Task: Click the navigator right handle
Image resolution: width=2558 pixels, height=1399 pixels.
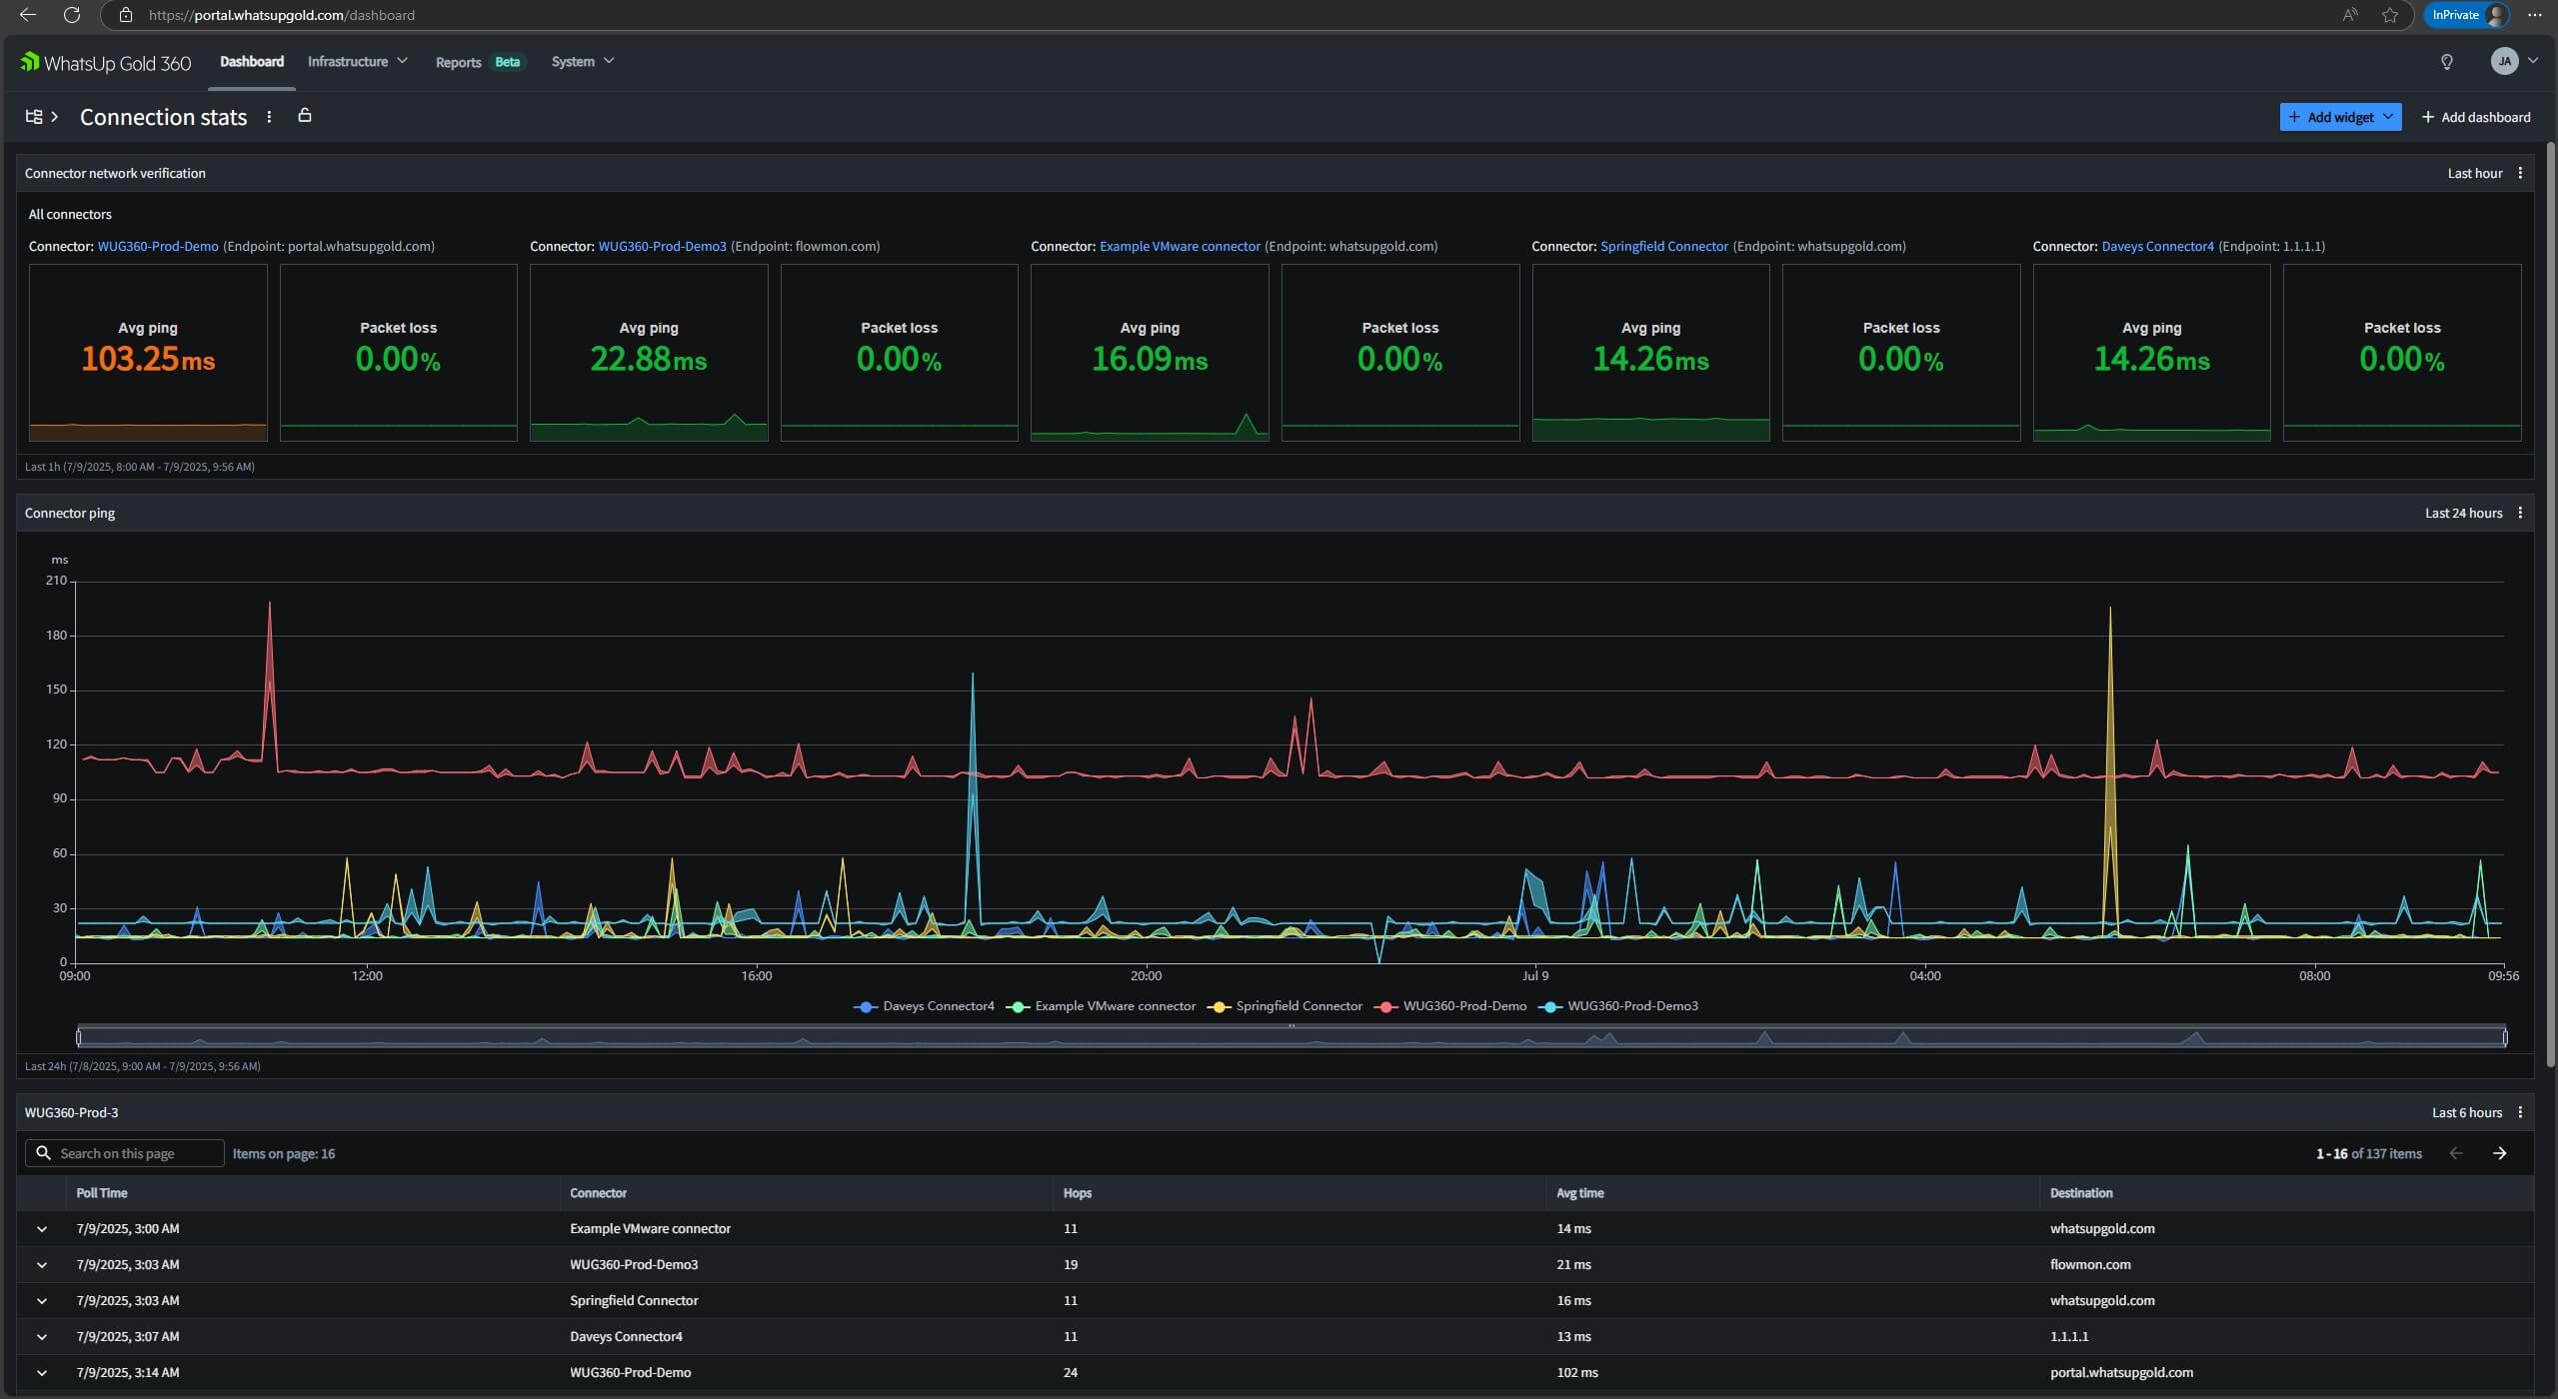Action: pyautogui.click(x=2505, y=1037)
